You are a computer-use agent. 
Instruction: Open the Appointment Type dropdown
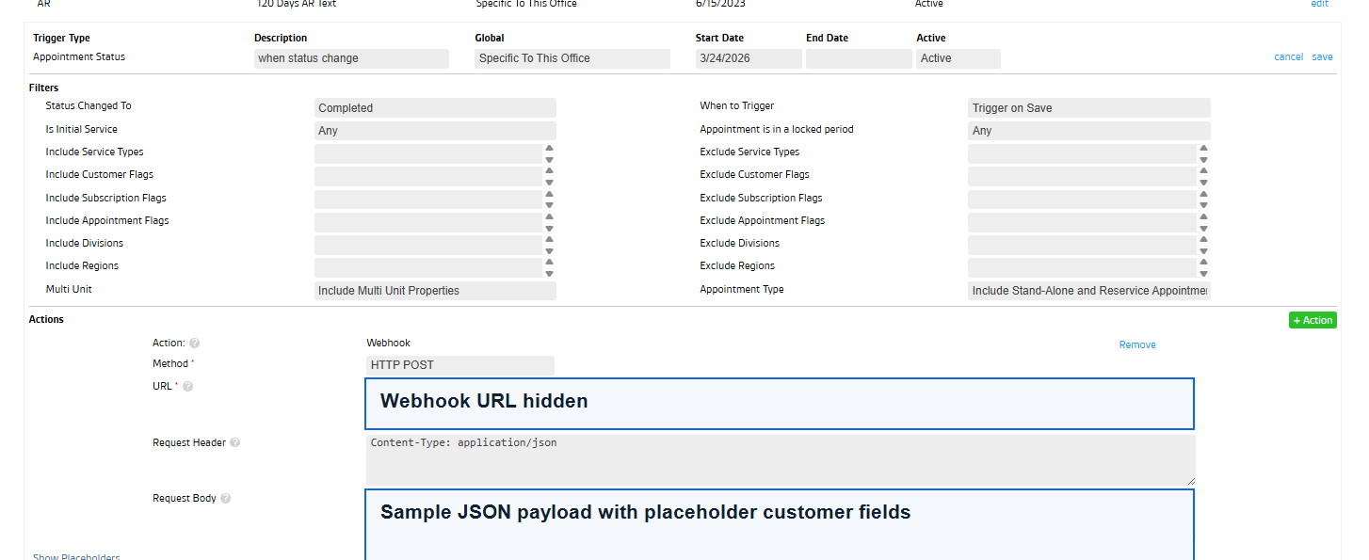1089,291
